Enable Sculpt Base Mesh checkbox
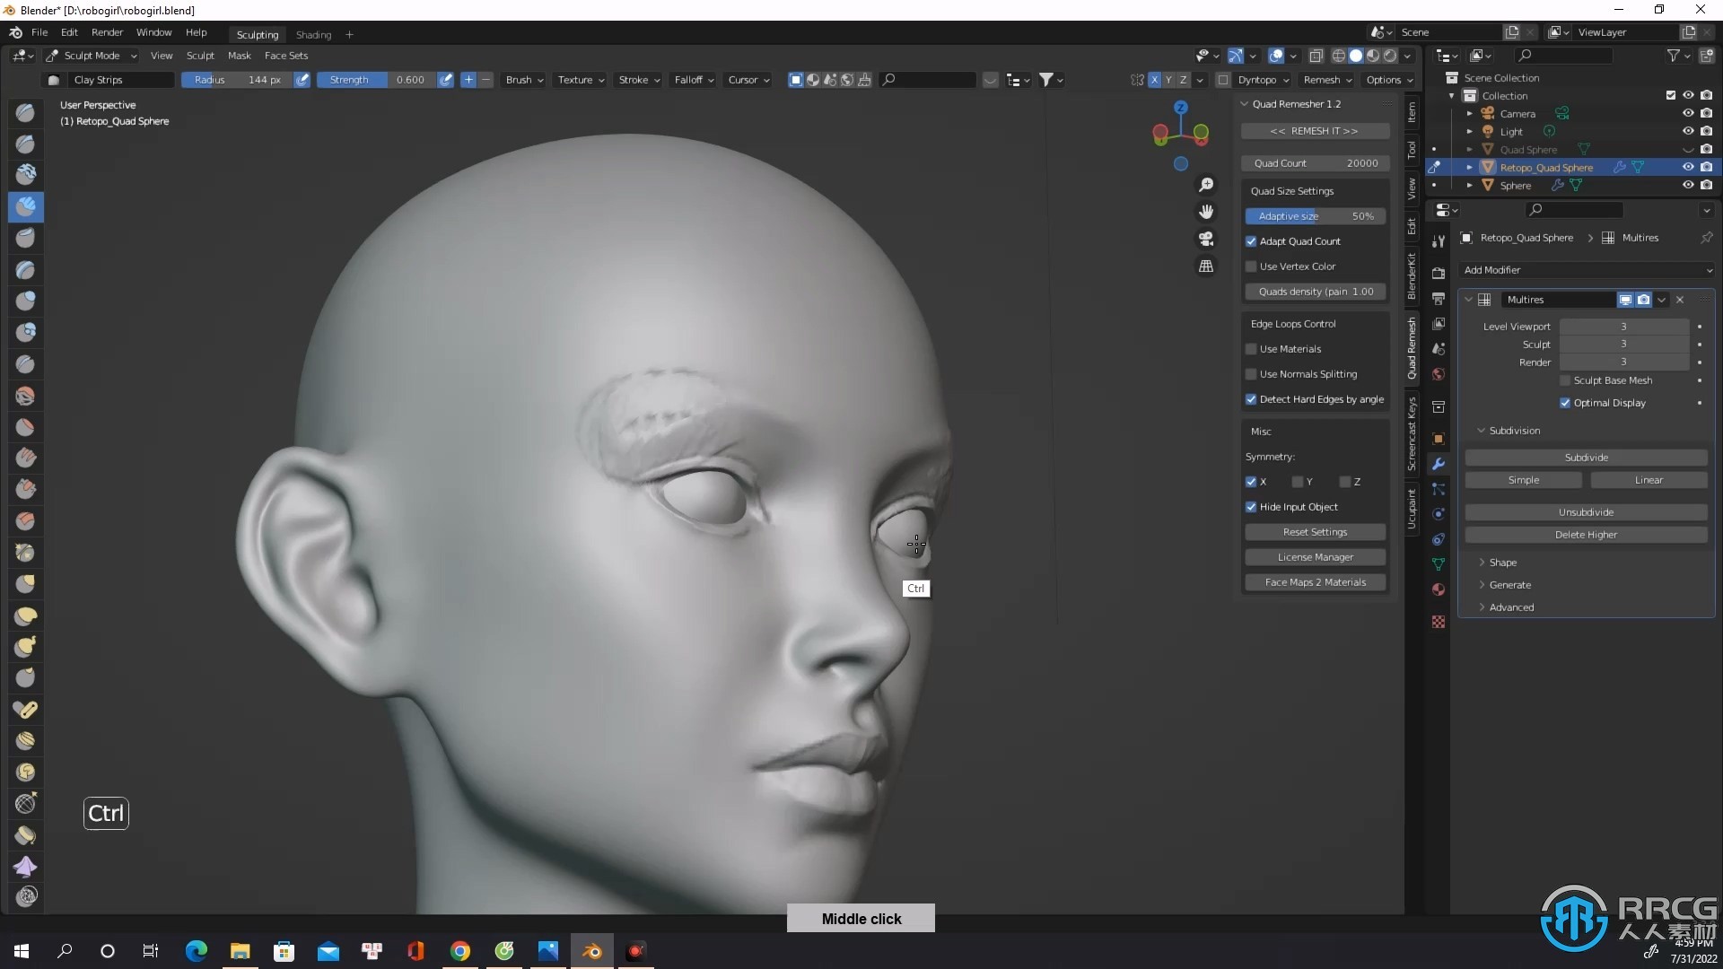 tap(1565, 380)
